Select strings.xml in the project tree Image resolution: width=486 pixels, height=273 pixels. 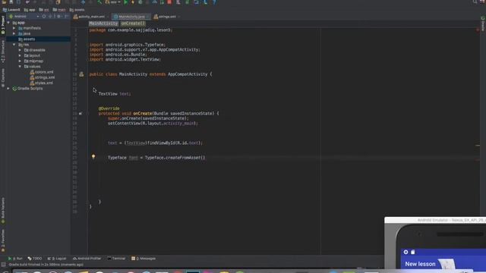click(x=43, y=77)
